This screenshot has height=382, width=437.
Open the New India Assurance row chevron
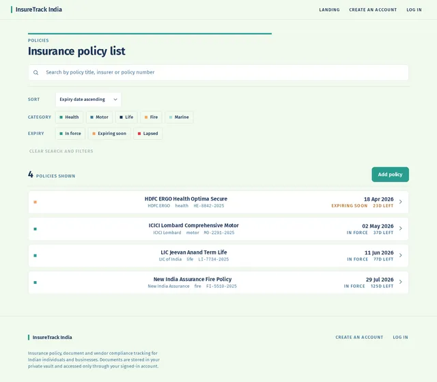(x=401, y=282)
